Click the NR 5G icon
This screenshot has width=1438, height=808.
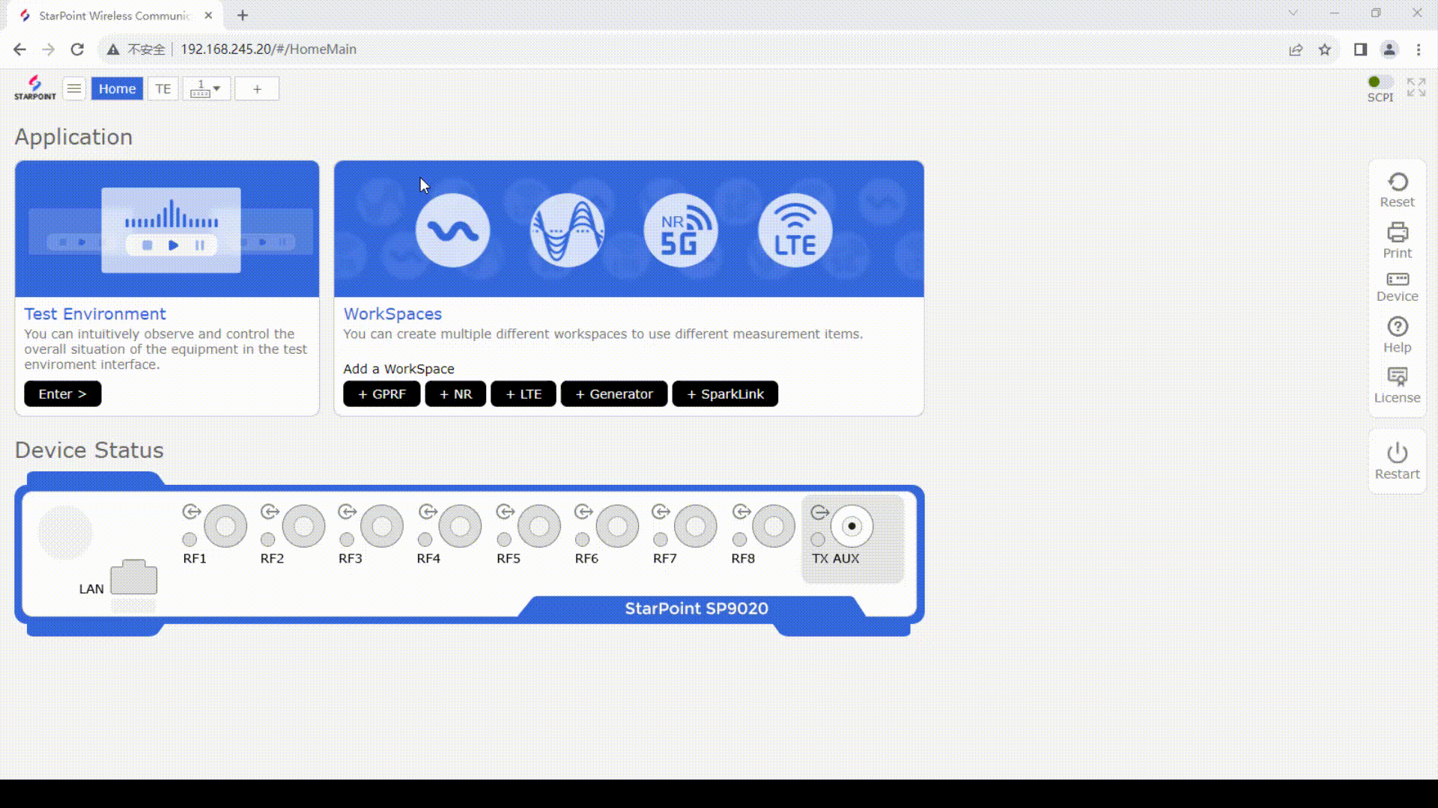pyautogui.click(x=681, y=230)
